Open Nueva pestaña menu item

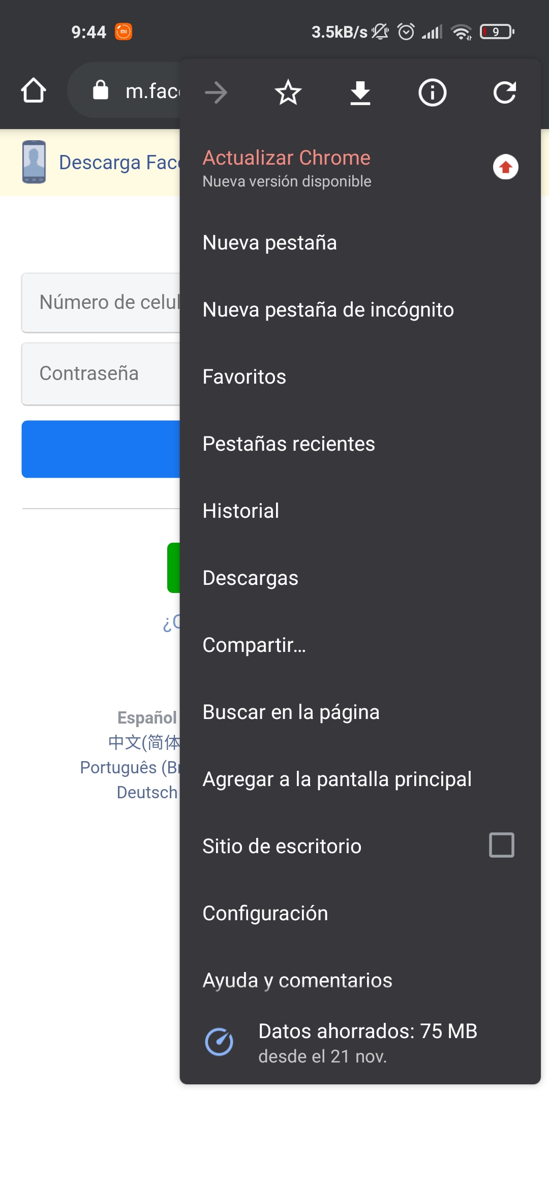point(269,243)
